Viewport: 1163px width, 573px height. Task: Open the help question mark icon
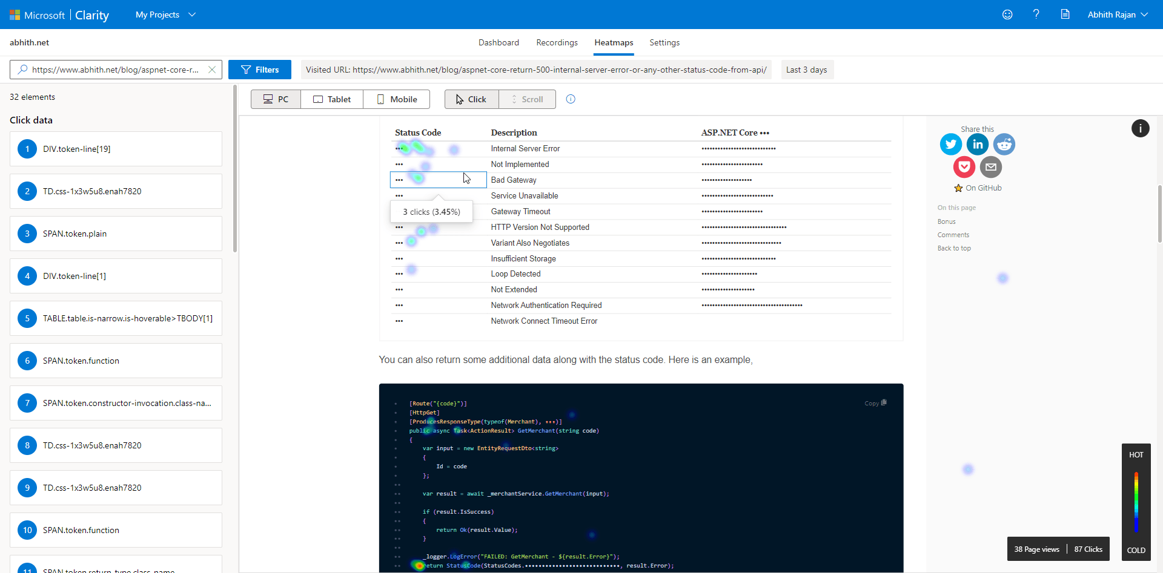tap(1036, 15)
